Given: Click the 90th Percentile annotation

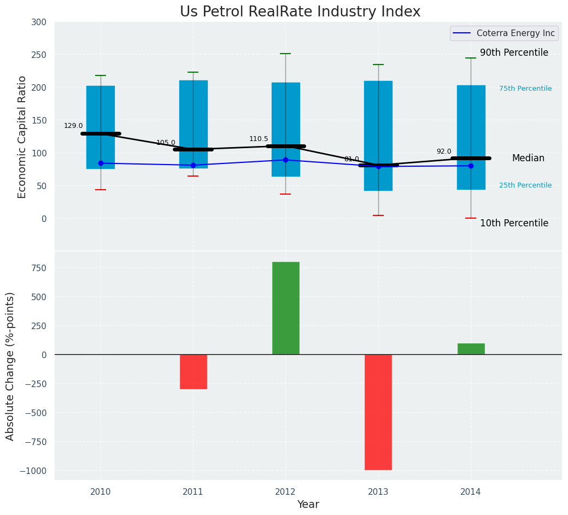Looking at the screenshot, I should click(x=514, y=53).
